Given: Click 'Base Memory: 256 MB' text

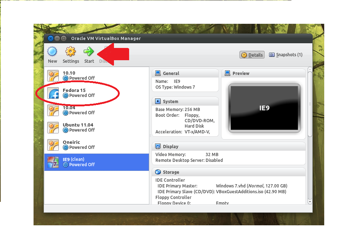Looking at the screenshot, I should coord(177,110).
